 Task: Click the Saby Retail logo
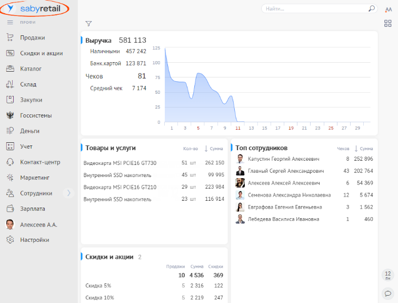pyautogui.click(x=35, y=9)
